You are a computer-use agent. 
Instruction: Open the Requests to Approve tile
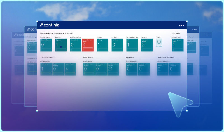click(x=144, y=69)
